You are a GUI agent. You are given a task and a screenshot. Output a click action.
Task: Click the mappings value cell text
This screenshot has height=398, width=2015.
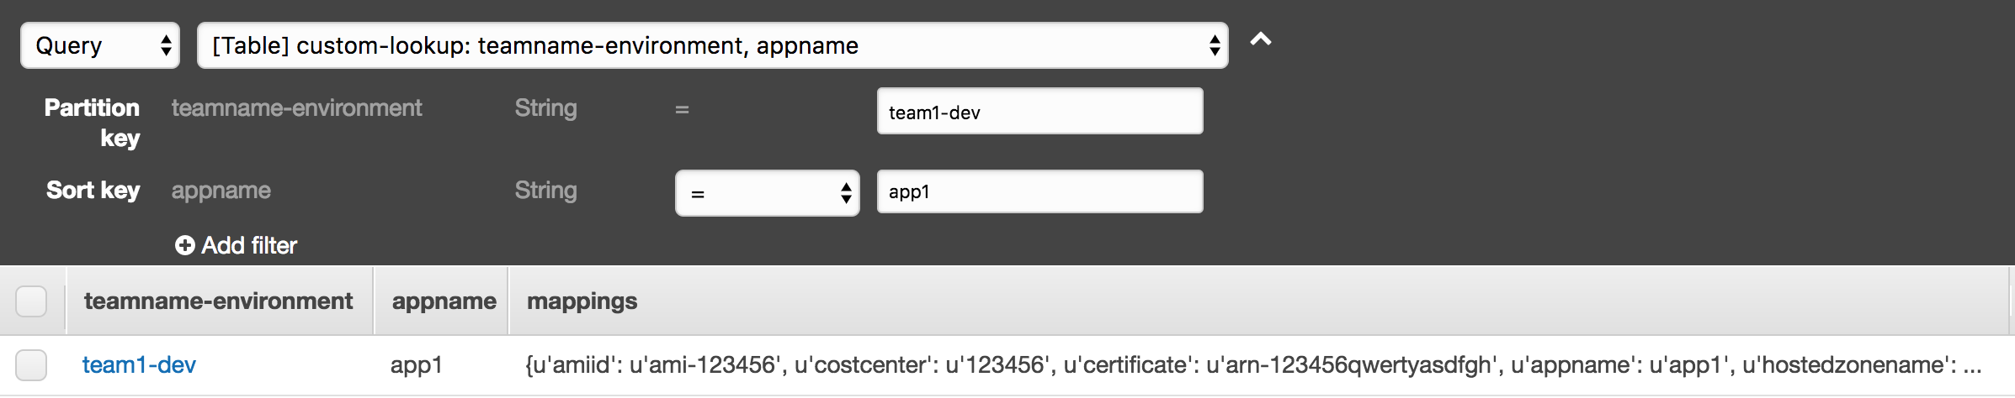tap(1254, 365)
